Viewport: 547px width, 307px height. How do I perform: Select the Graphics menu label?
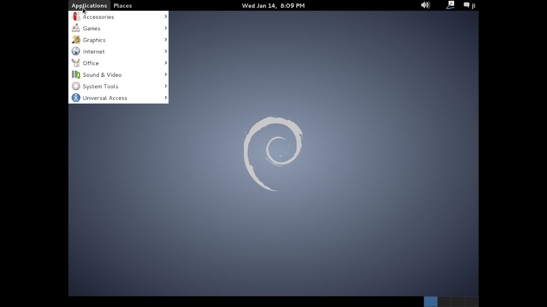click(94, 40)
